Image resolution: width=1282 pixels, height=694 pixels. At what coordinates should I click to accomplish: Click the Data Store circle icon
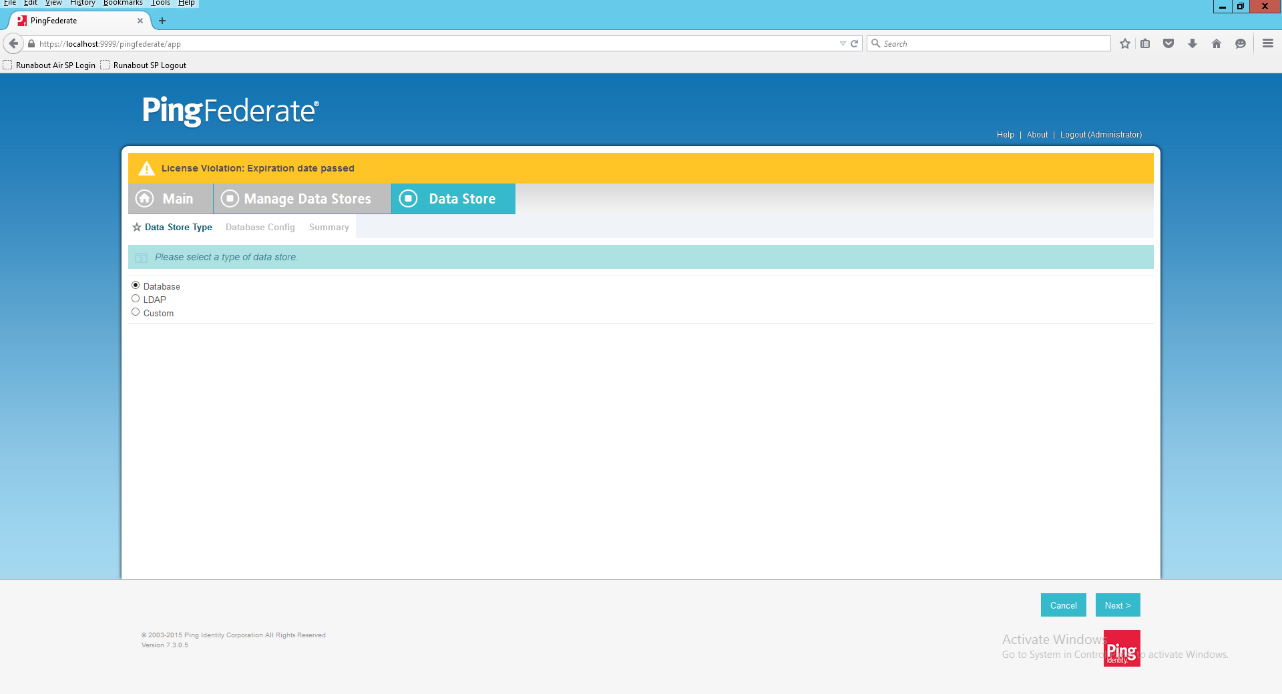coord(408,199)
